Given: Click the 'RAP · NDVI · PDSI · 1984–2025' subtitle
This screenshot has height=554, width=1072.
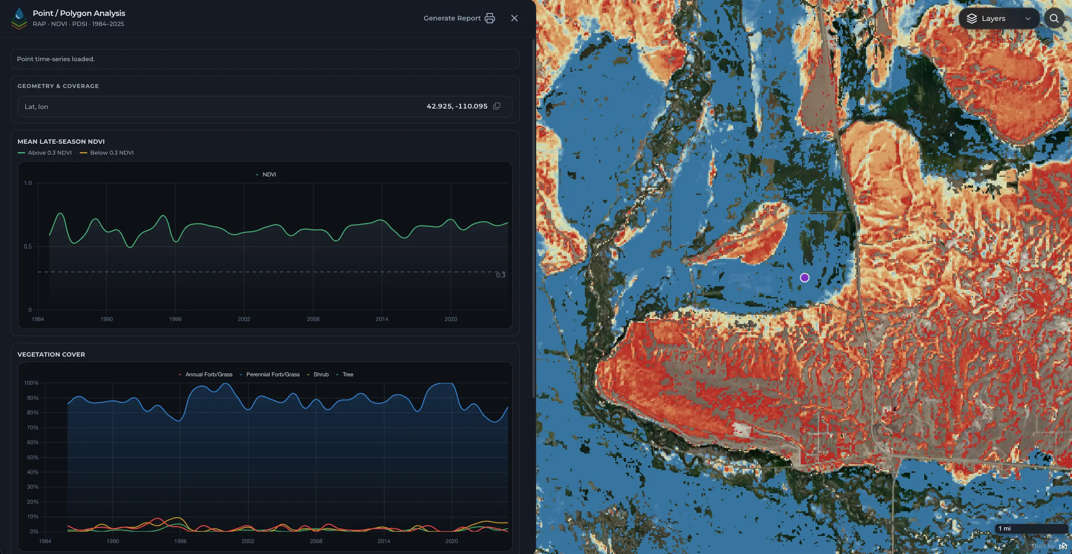Looking at the screenshot, I should click(78, 24).
